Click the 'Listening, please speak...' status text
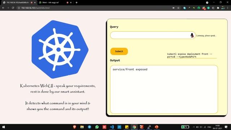 point(206,35)
